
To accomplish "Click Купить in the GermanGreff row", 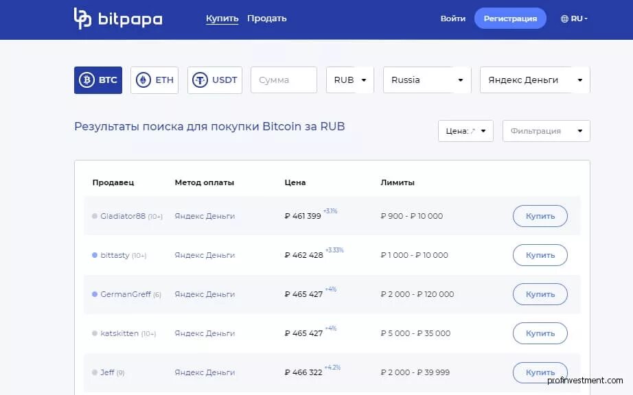I will pyautogui.click(x=540, y=294).
